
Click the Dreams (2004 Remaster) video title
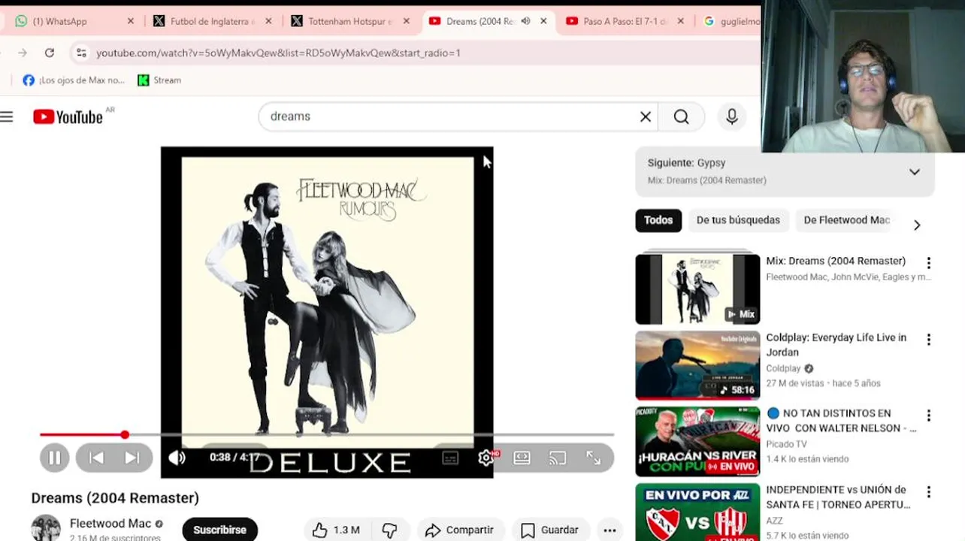coord(115,497)
